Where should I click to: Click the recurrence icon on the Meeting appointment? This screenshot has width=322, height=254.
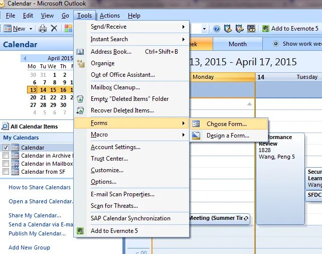pos(246,218)
